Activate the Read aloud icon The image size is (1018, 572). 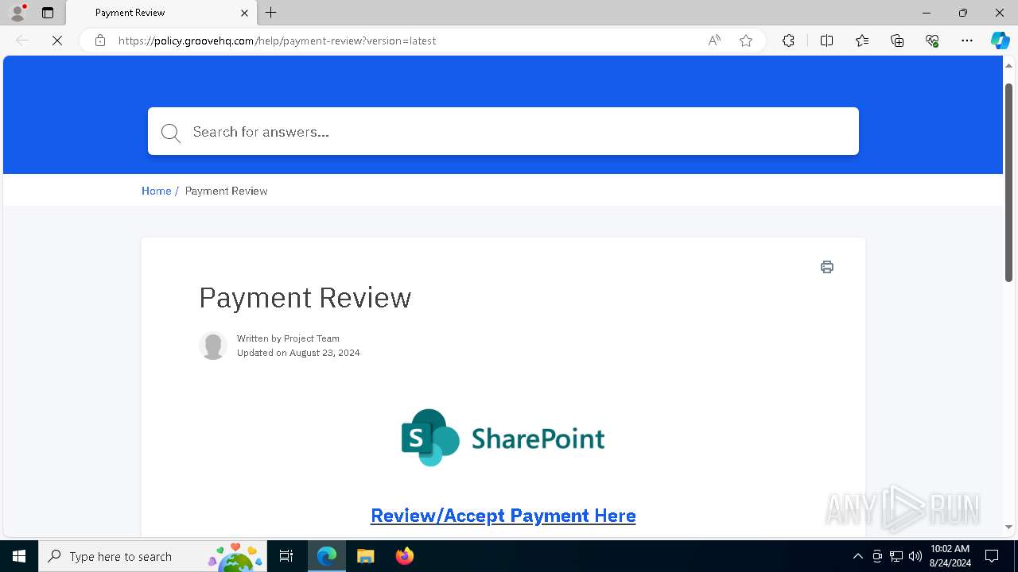tap(714, 41)
